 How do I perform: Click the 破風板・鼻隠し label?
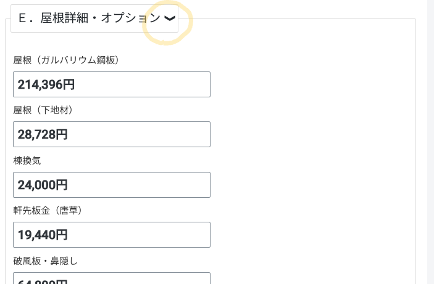pos(46,261)
